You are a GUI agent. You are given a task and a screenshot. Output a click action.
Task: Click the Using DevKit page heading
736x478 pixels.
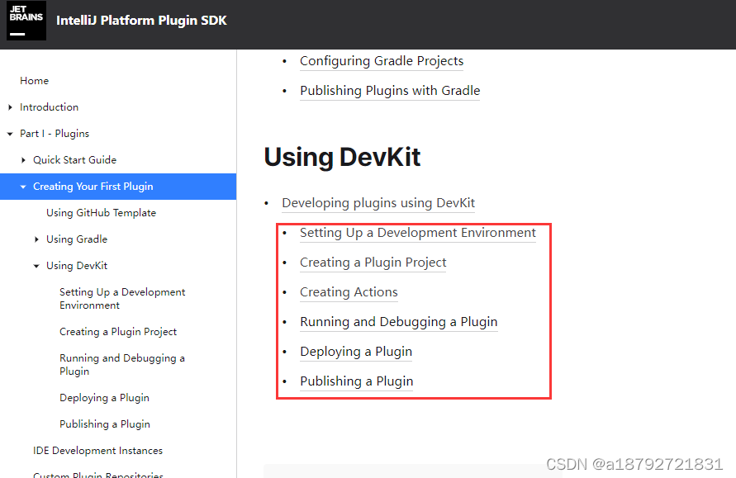click(x=342, y=157)
